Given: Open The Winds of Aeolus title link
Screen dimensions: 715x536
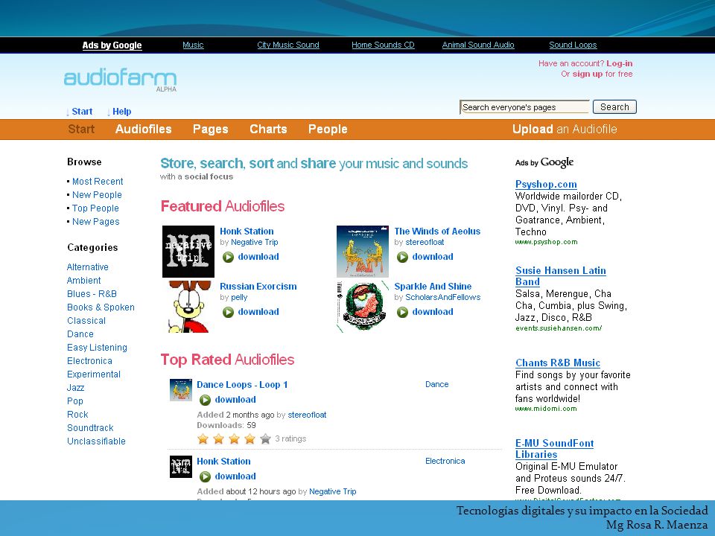Looking at the screenshot, I should 437,232.
